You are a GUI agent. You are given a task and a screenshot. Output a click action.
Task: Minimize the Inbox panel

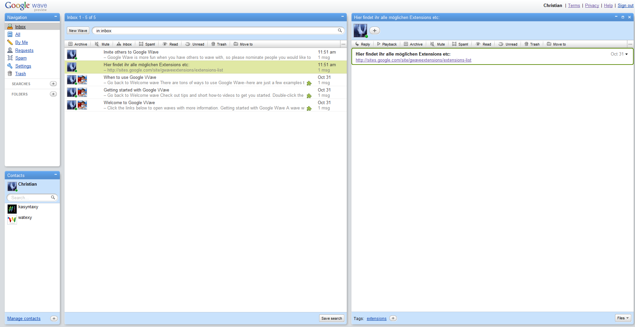click(x=342, y=17)
